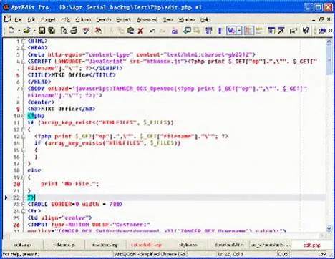Screen dimensions: 335x259
Task: Click the blue icon at toolbar's far right
Action: pyautogui.click(x=322, y=31)
